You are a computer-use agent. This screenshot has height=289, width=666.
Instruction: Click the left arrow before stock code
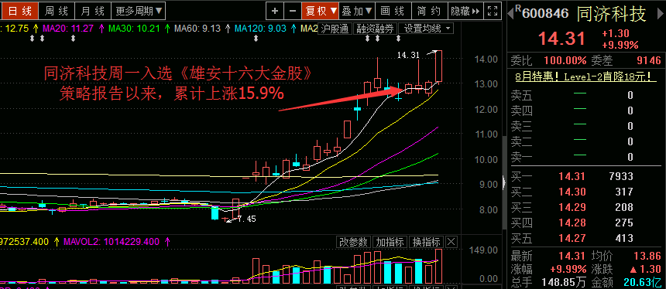[x=510, y=15]
